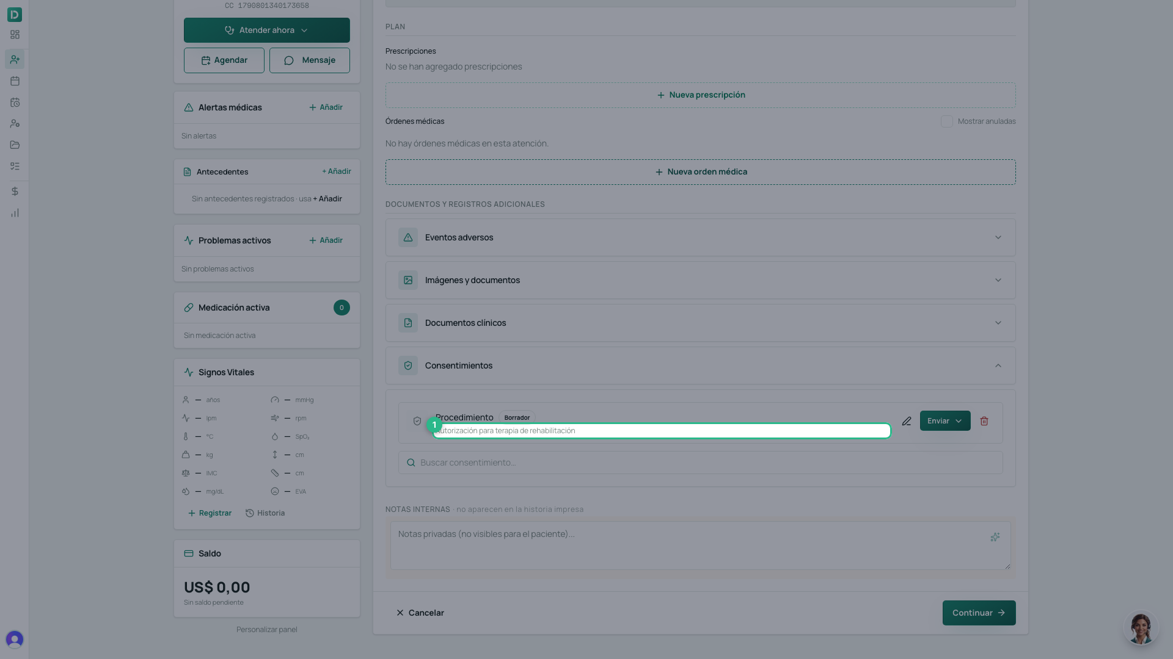Open the Enviar dropdown button
This screenshot has height=659, width=1173.
(945, 421)
